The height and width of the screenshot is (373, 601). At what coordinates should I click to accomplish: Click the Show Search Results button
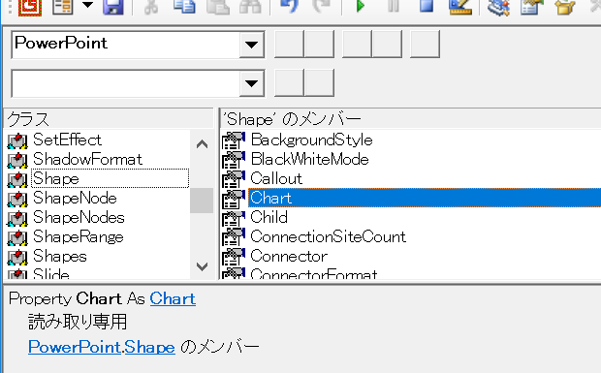319,82
